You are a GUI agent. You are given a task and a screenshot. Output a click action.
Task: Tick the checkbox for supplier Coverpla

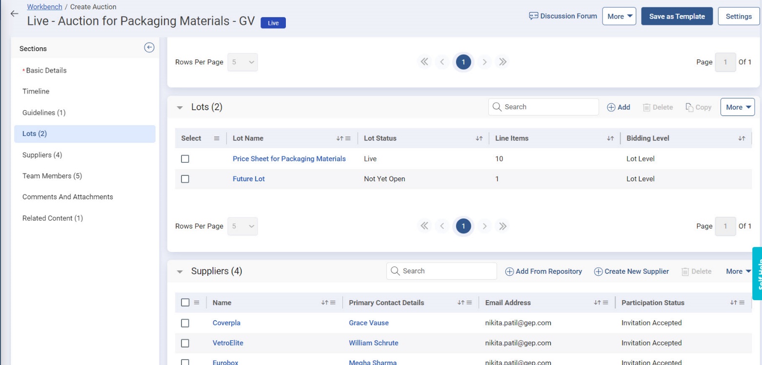point(185,323)
